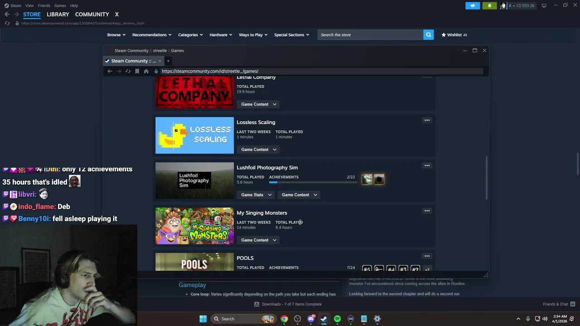Open the Steam announcements megaphone button
The height and width of the screenshot is (326, 580).
(473, 5)
